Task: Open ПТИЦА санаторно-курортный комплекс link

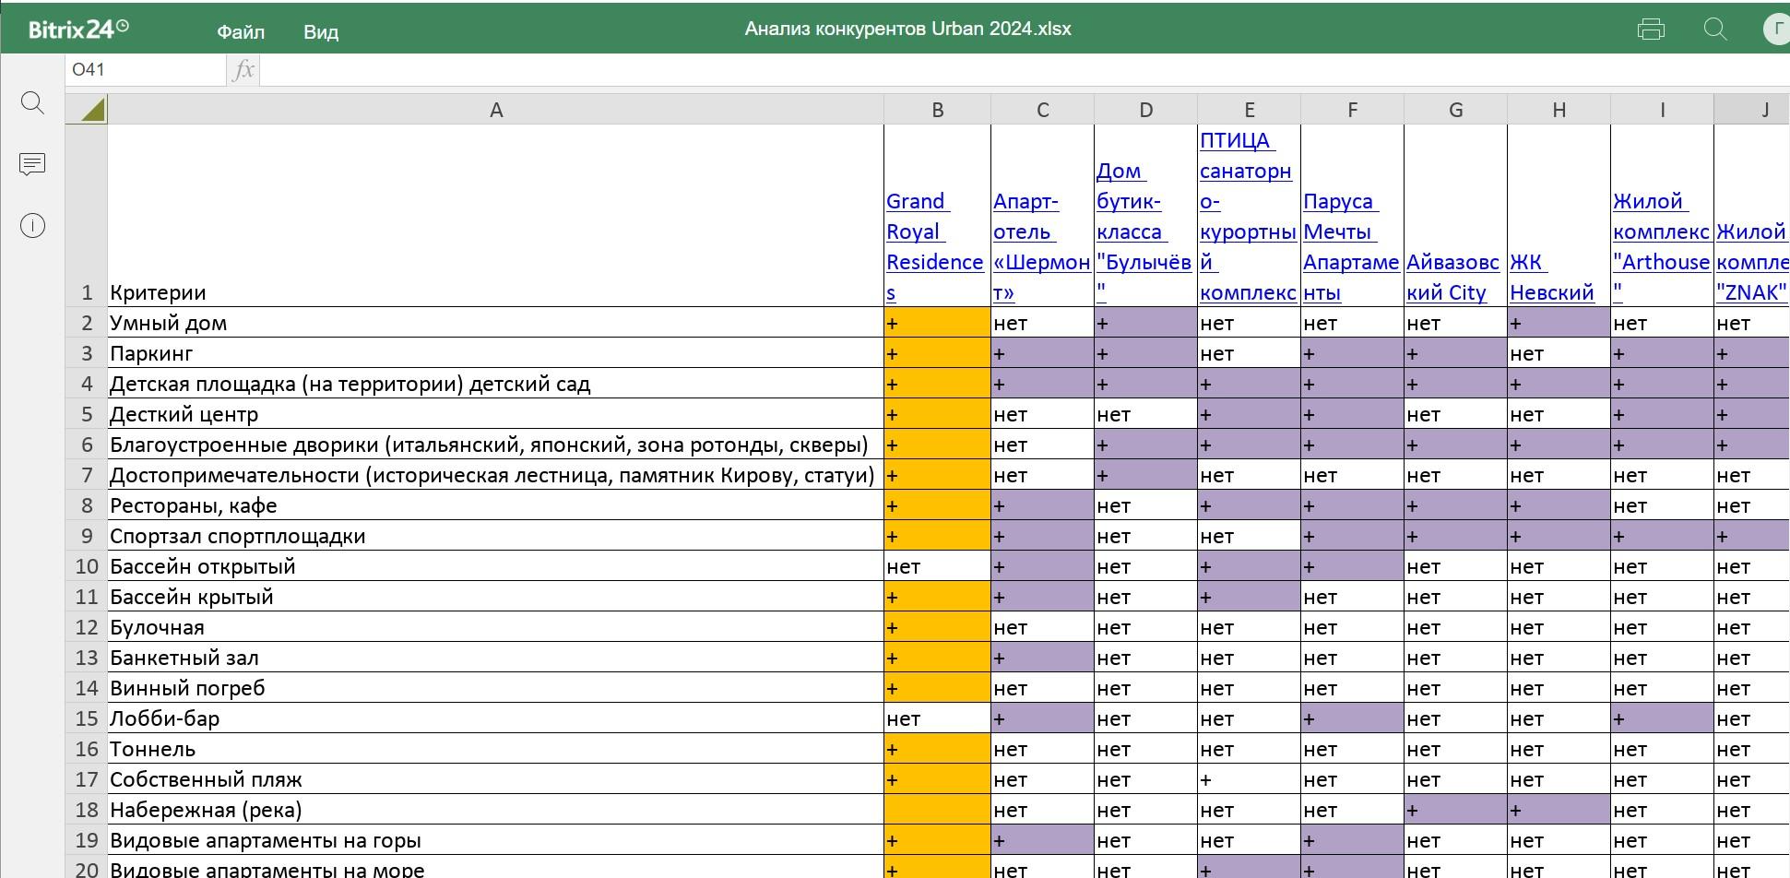Action: tap(1249, 216)
